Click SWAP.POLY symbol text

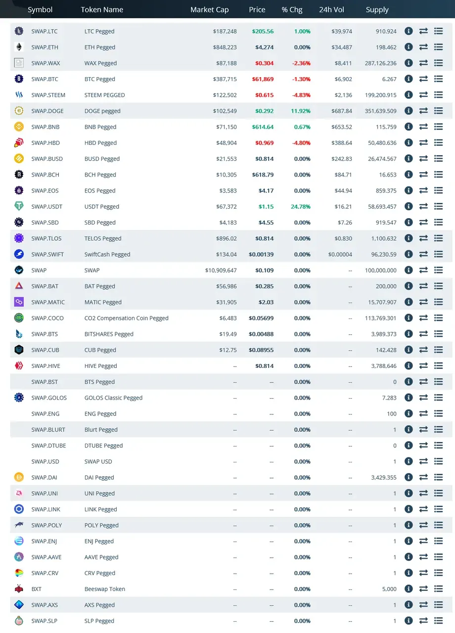pos(46,525)
